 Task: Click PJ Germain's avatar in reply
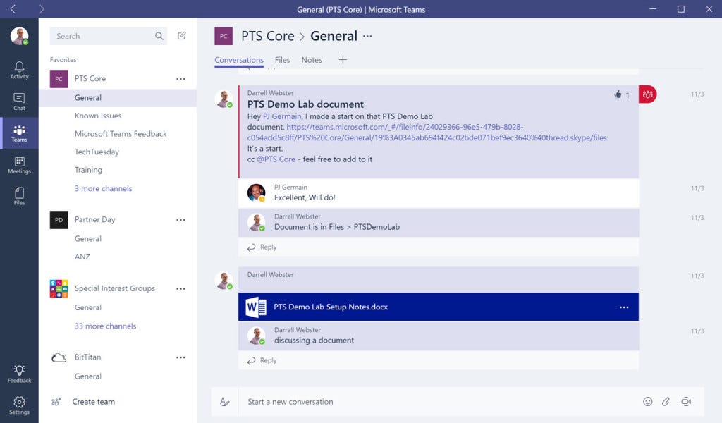click(256, 193)
